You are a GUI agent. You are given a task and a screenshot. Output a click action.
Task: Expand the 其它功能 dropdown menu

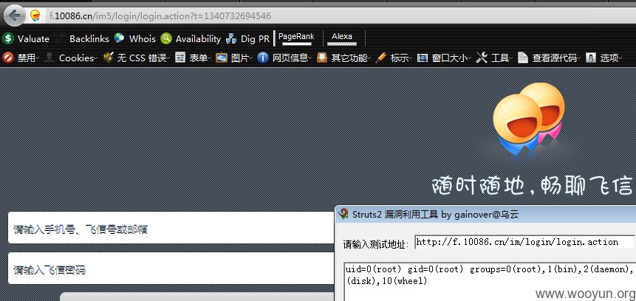tap(350, 58)
